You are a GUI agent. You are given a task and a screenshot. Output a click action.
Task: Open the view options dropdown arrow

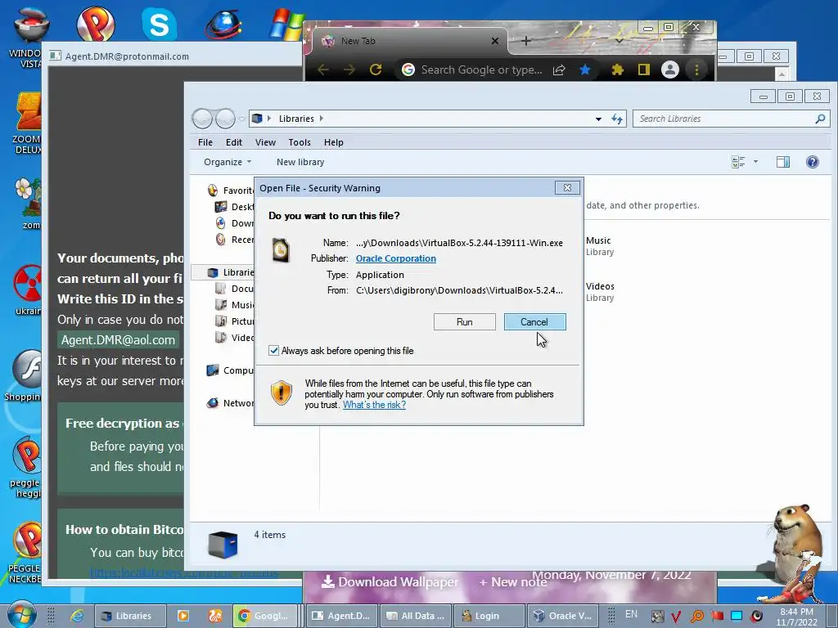(x=755, y=162)
